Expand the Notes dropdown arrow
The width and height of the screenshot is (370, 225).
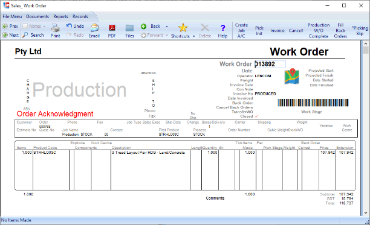coord(44,26)
